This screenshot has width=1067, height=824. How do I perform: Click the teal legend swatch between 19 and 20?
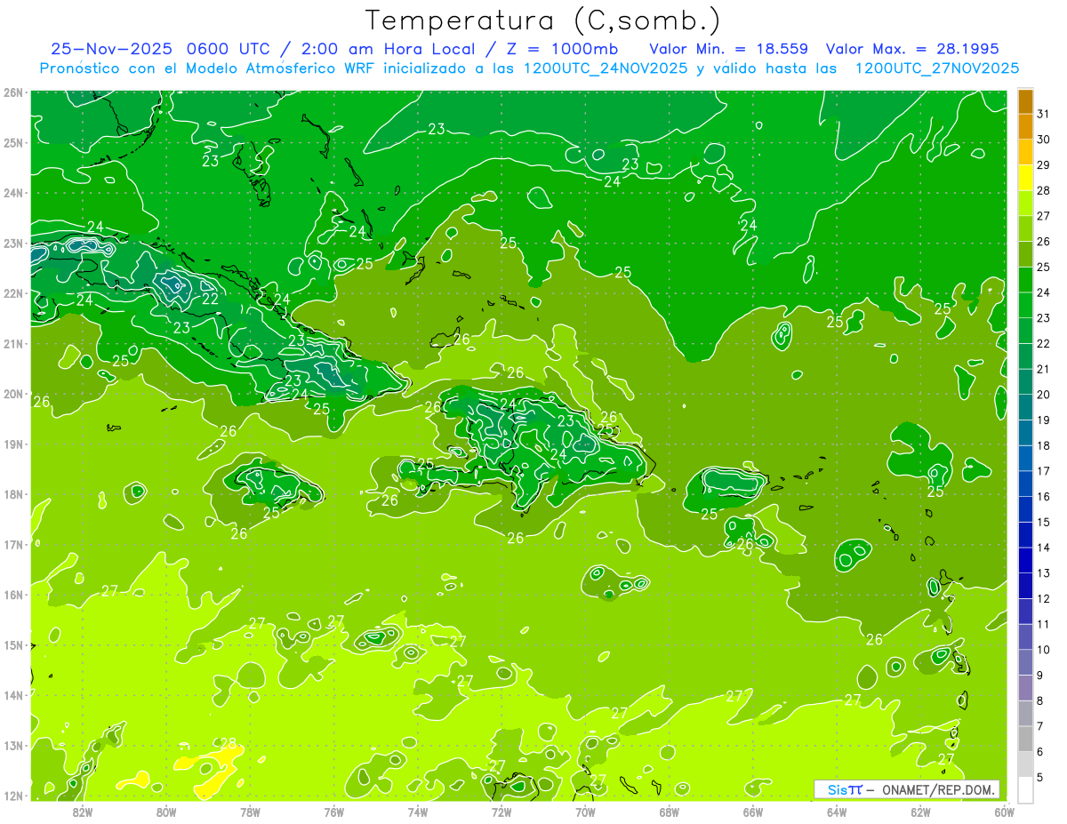pos(1025,407)
